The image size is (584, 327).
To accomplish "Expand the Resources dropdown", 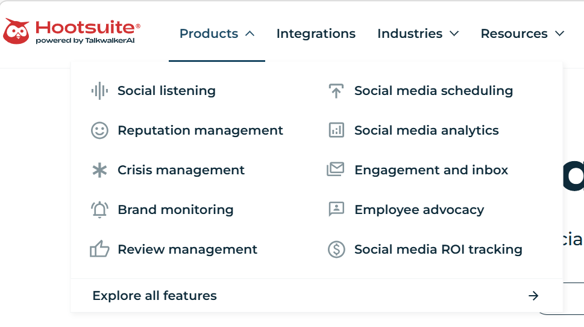I will [522, 34].
